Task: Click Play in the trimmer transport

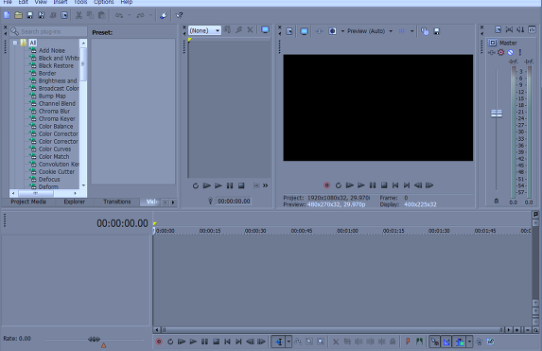Action: tap(219, 185)
